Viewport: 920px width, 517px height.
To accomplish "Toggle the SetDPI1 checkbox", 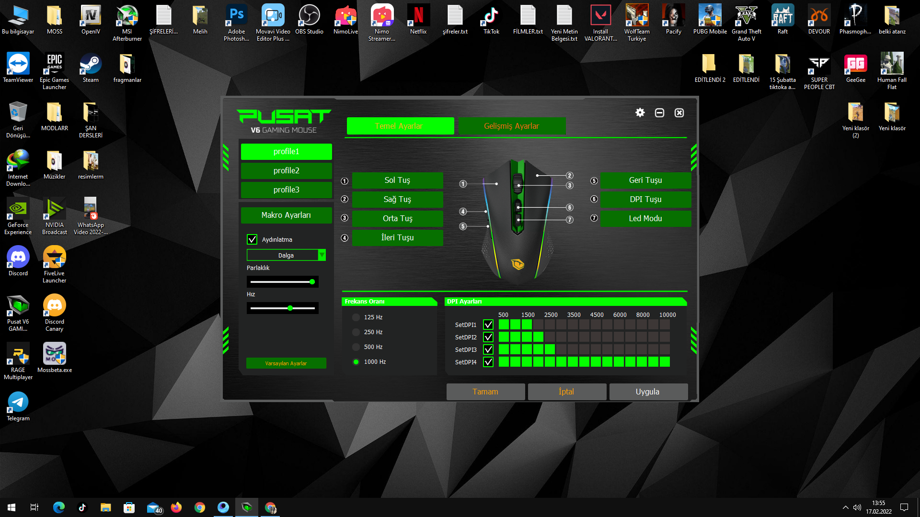I will tap(488, 325).
